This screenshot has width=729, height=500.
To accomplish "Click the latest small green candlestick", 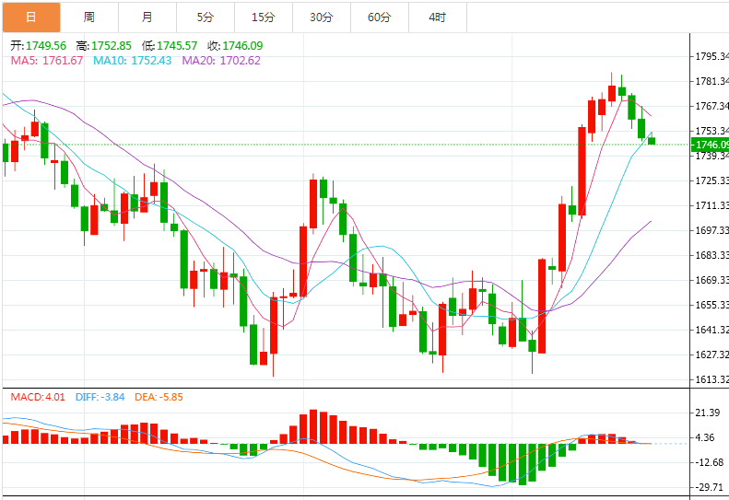I will click(652, 141).
